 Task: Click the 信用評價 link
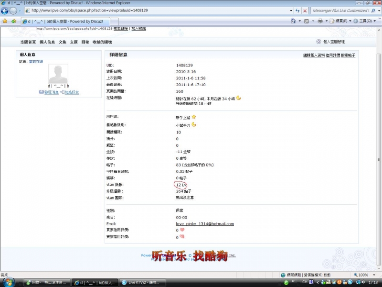(333, 55)
